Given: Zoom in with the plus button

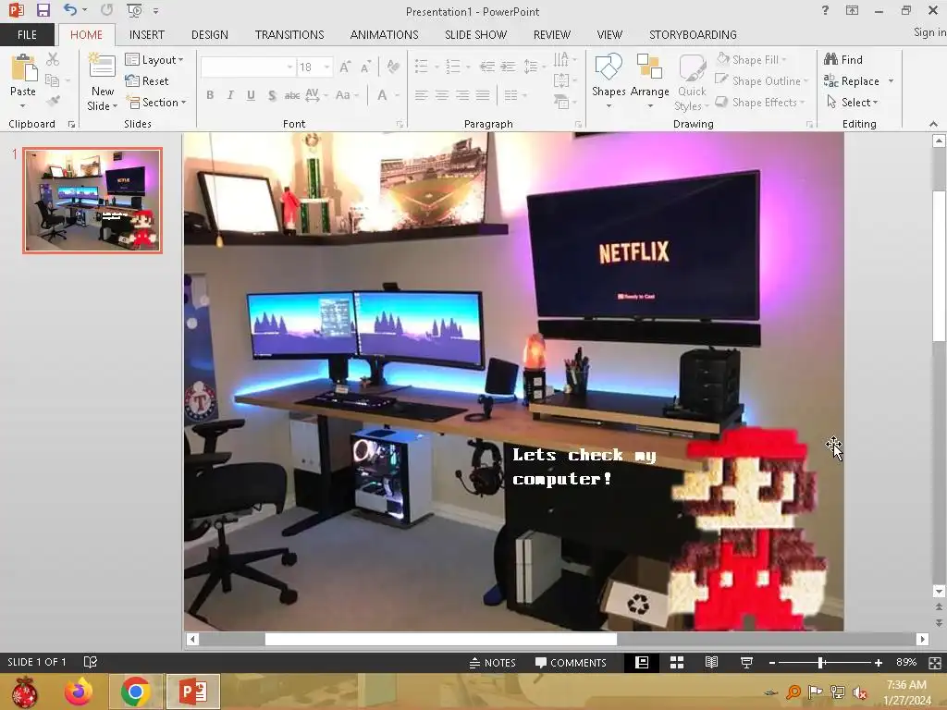Looking at the screenshot, I should click(879, 663).
